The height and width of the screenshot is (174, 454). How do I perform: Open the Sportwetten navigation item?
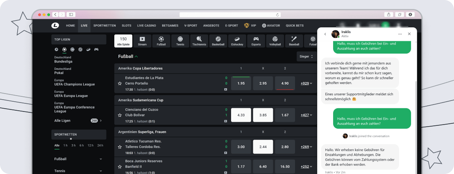tap(104, 26)
